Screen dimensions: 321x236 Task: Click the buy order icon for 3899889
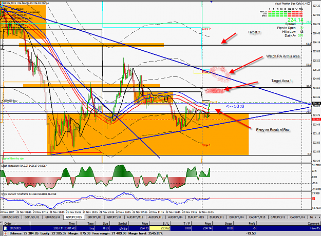coord(6,228)
